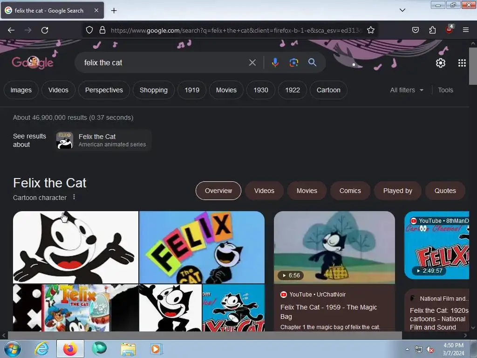Open the Firefox hamburger menu
The width and height of the screenshot is (477, 358).
(x=466, y=30)
